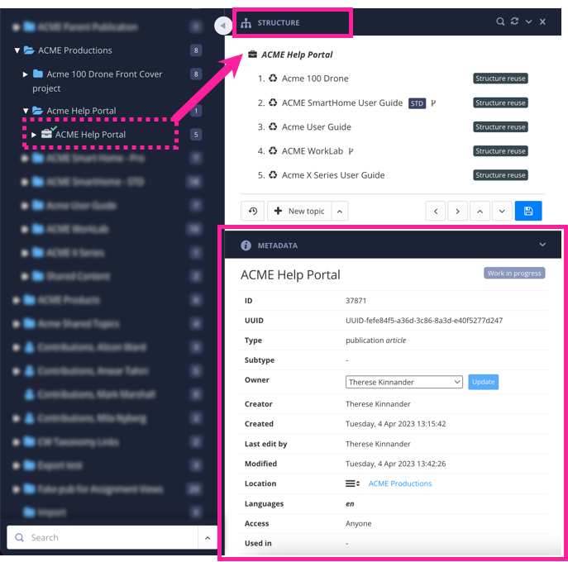This screenshot has height=562, width=568.
Task: Click count badge 5 for ACME Help Portal
Action: click(x=196, y=135)
